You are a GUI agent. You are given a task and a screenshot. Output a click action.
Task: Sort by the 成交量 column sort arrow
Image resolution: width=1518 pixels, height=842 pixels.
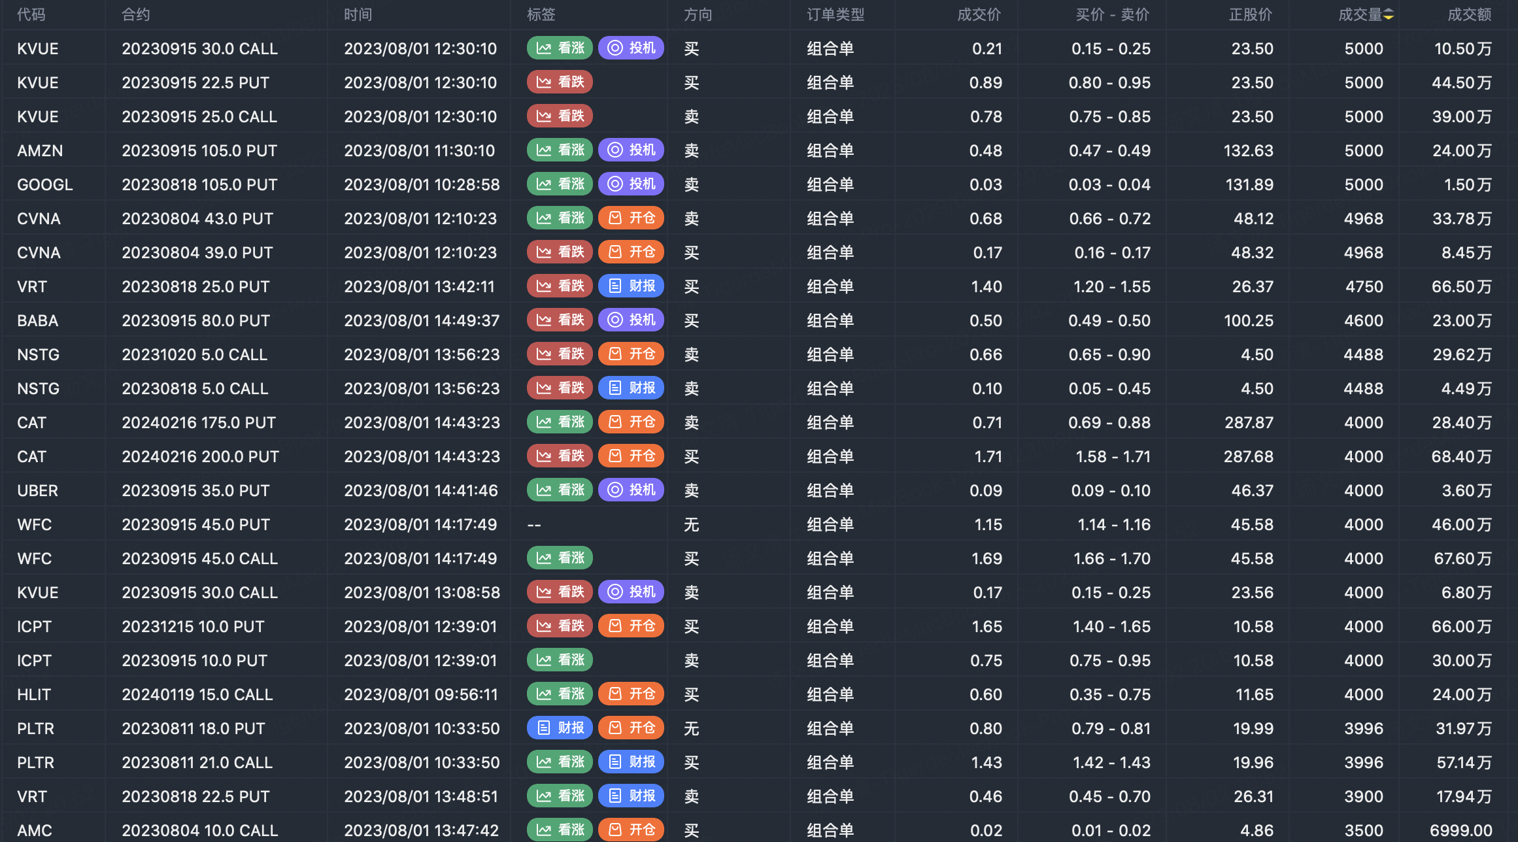1389,14
